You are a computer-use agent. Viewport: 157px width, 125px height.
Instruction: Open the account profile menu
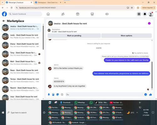(x=151, y=14)
